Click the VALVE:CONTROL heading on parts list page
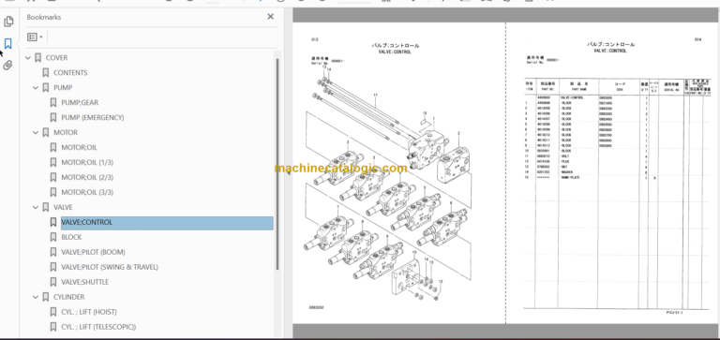 [610, 51]
